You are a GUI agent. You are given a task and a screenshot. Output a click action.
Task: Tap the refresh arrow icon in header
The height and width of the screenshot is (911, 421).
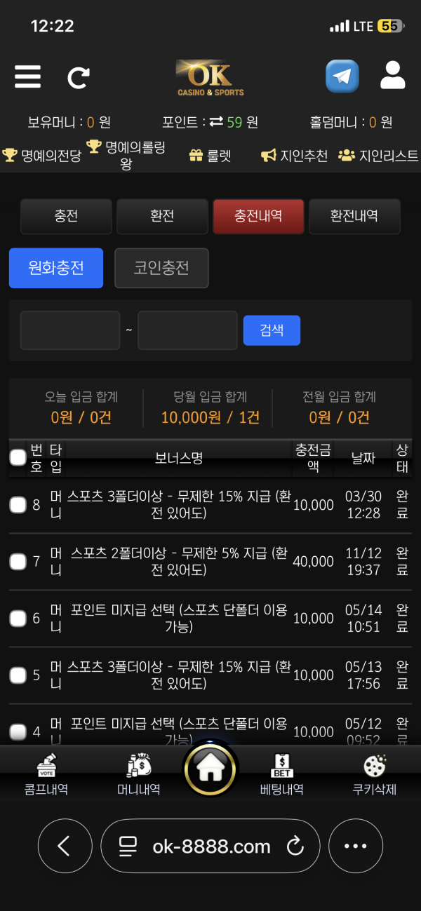click(x=78, y=76)
